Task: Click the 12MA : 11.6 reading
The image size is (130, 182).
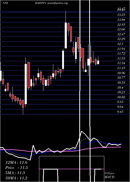Action: pos(16,162)
